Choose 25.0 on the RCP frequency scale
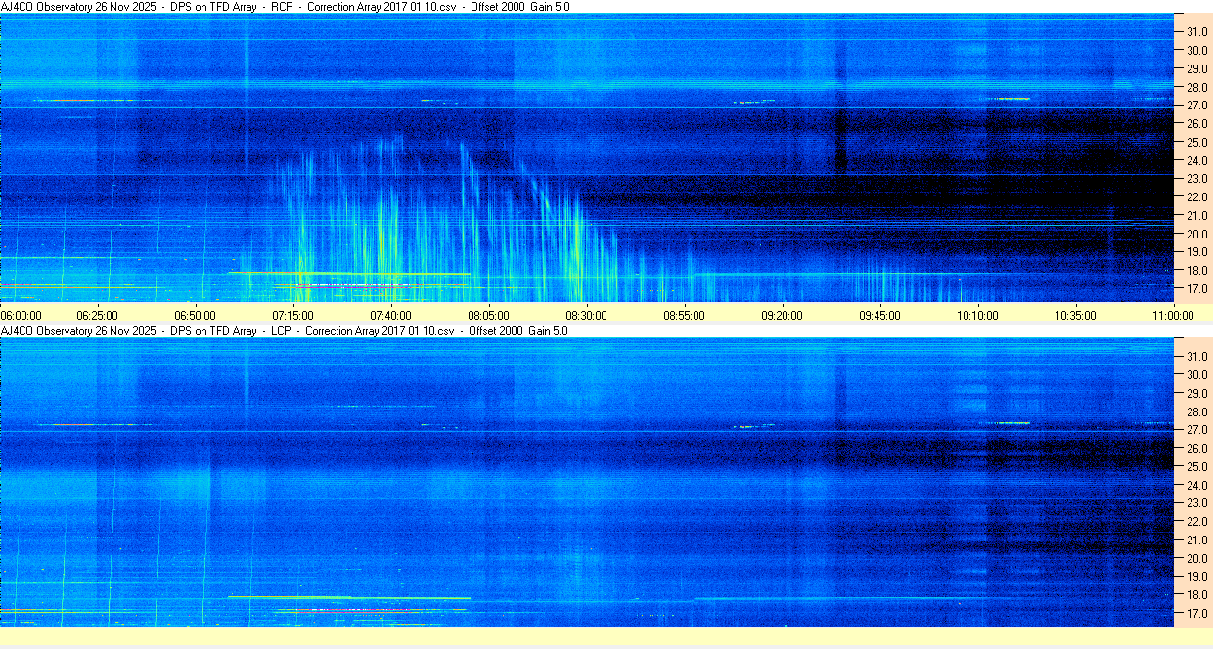 1196,143
